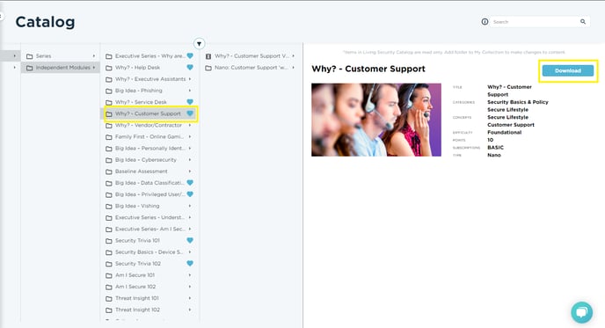Open the catalog filter funnel icon
605x328 pixels.
pos(199,44)
